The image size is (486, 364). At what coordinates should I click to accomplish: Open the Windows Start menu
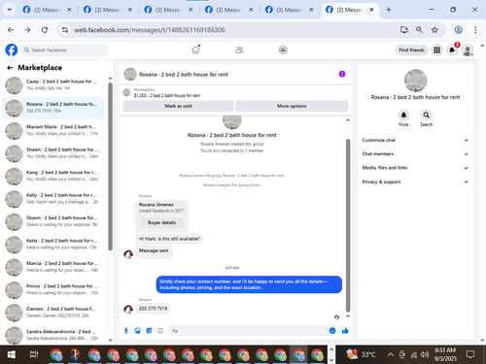point(12,354)
